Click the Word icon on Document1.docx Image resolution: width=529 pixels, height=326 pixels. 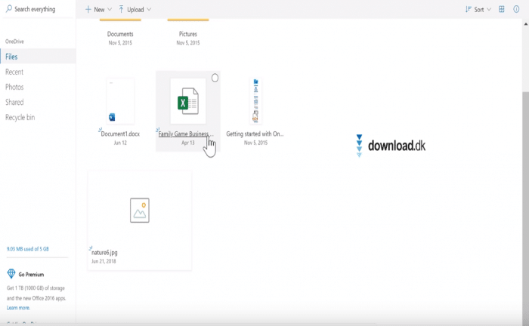click(112, 117)
